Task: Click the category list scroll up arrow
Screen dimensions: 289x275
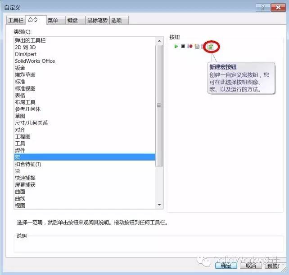Action: [x=159, y=41]
